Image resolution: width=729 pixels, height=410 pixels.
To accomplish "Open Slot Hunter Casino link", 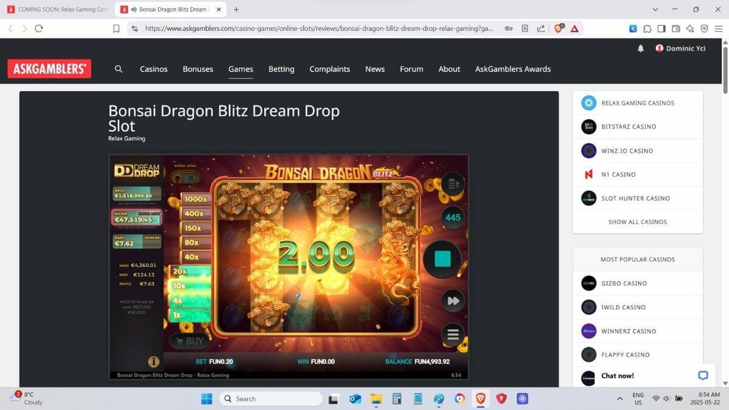I will (x=638, y=198).
